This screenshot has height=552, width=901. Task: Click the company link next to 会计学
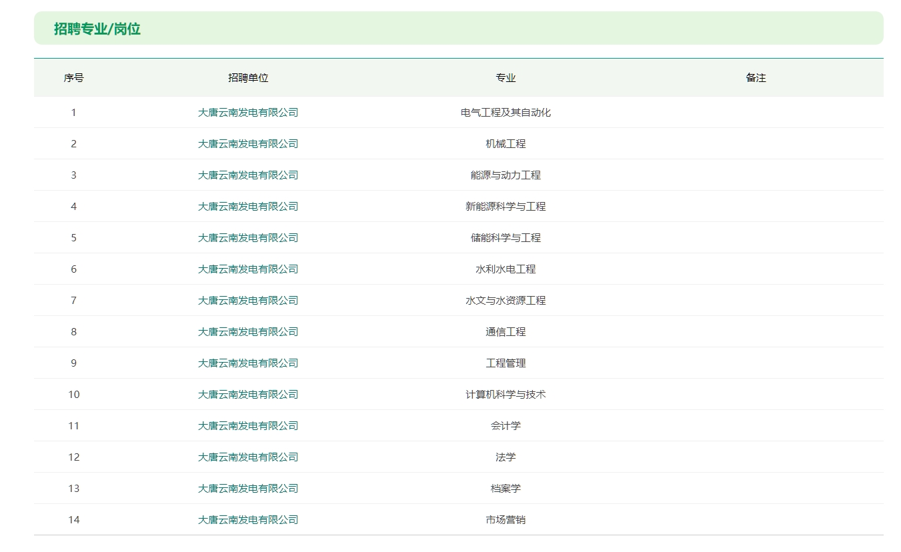[x=247, y=426]
